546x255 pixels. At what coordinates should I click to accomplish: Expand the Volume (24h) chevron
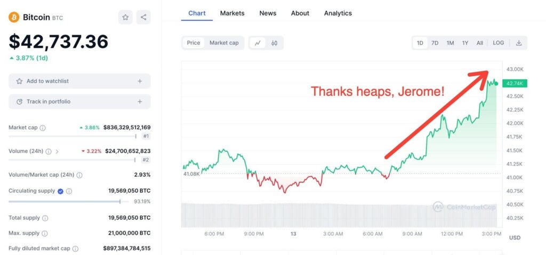click(x=57, y=152)
